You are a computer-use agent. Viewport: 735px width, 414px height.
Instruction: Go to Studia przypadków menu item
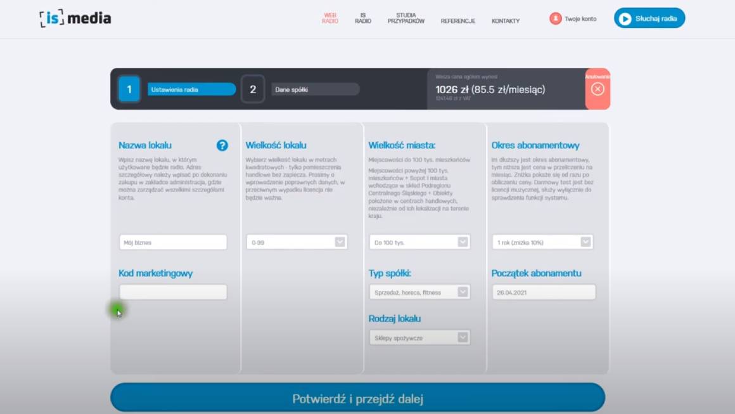click(x=406, y=18)
